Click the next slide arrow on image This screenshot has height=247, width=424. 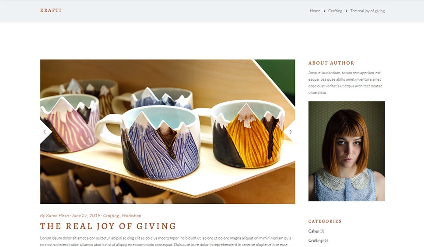(291, 132)
